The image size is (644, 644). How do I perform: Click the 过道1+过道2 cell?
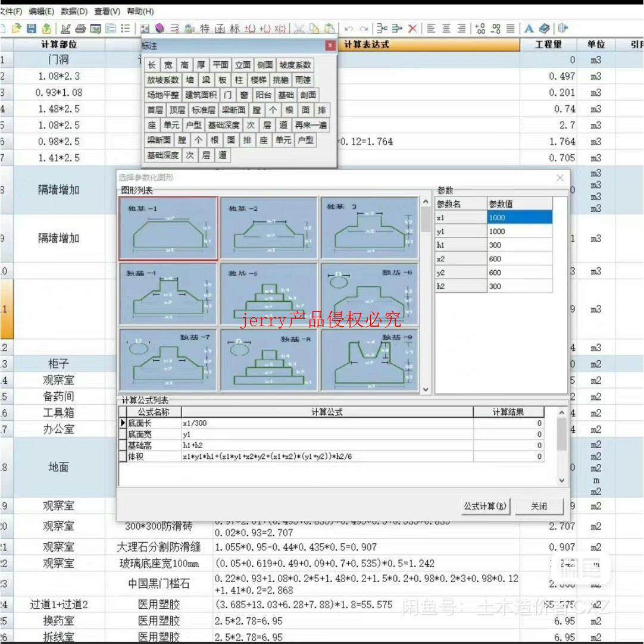click(59, 604)
